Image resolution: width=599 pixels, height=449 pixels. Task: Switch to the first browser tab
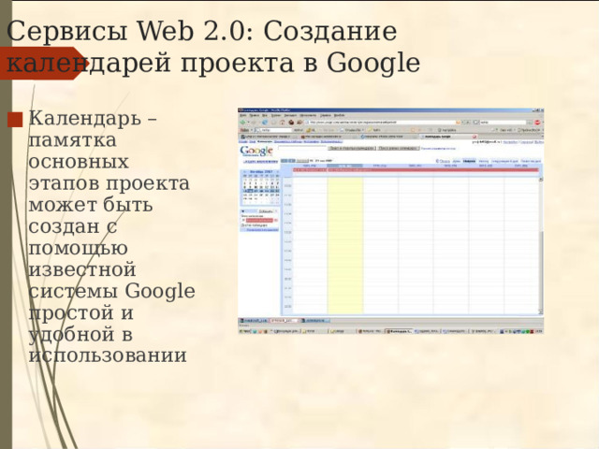[268, 136]
